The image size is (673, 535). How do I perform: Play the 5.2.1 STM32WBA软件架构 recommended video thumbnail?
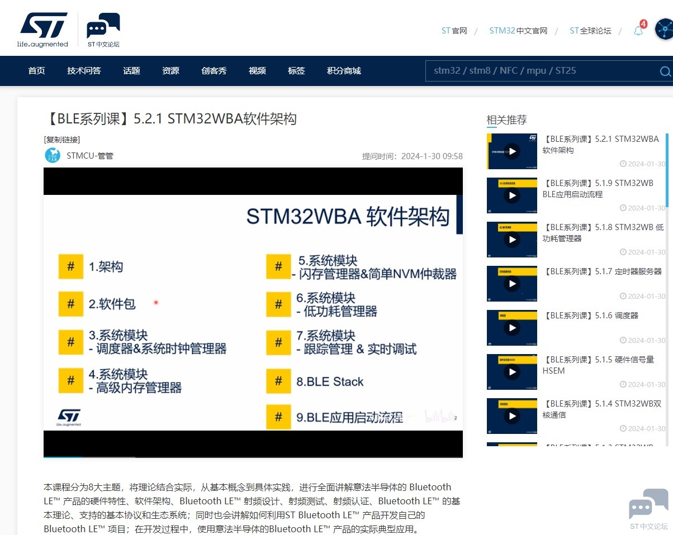click(x=511, y=151)
